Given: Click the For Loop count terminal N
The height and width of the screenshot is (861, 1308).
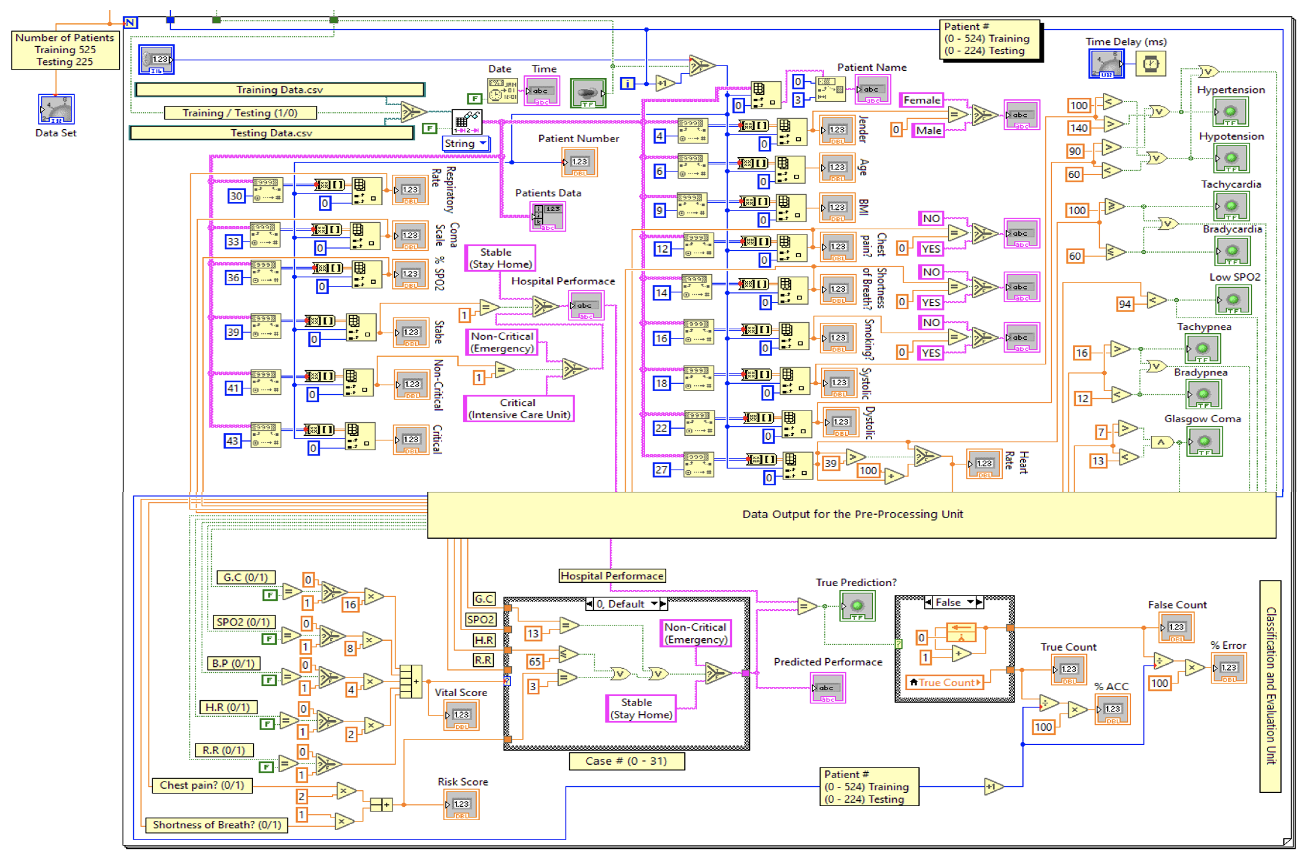Looking at the screenshot, I should pos(130,22).
